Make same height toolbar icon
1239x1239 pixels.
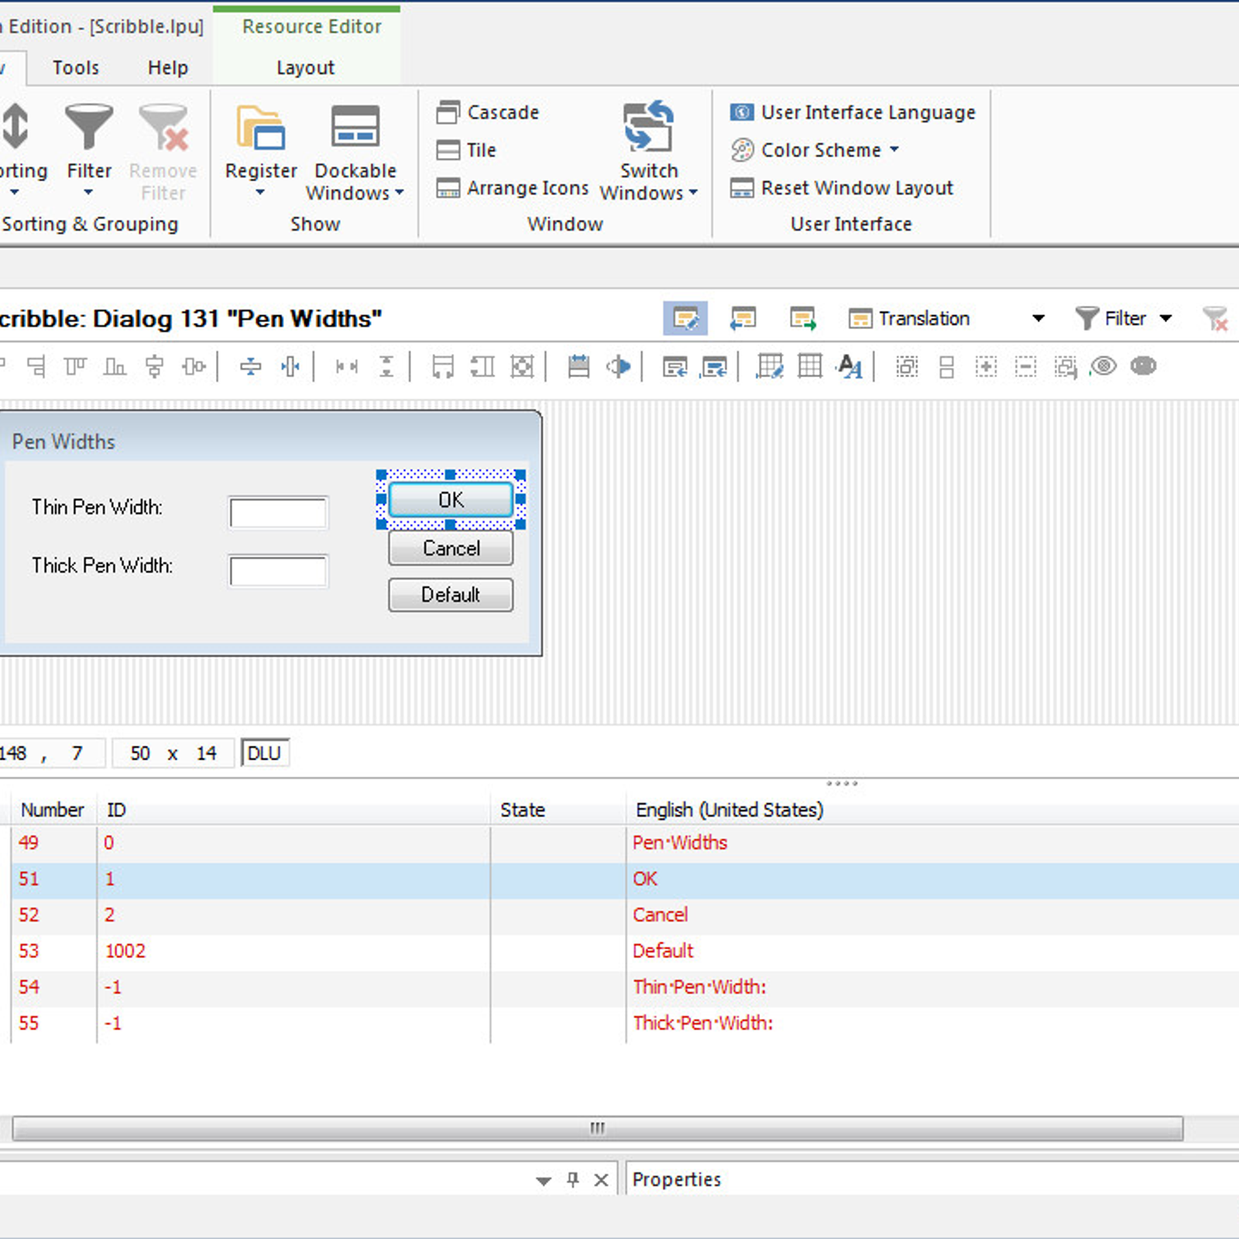tap(482, 366)
